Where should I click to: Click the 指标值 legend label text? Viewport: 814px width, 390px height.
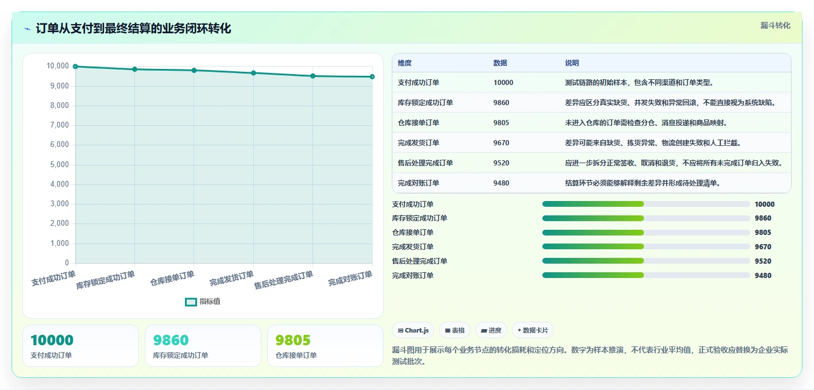tap(210, 302)
